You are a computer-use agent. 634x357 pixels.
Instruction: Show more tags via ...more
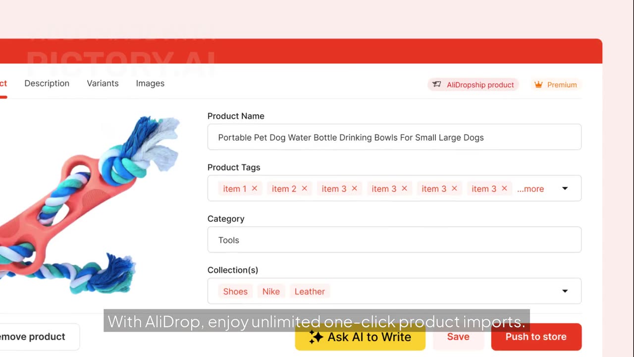(x=530, y=189)
